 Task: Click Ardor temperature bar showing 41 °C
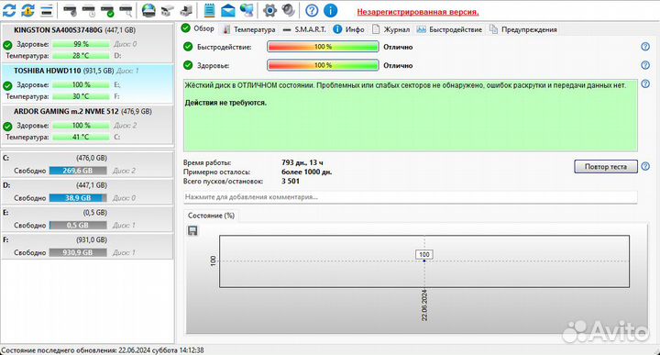81,137
